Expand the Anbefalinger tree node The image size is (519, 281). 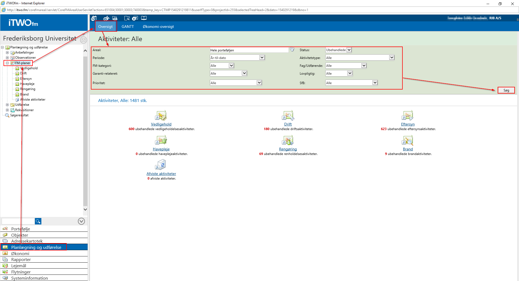[7, 52]
